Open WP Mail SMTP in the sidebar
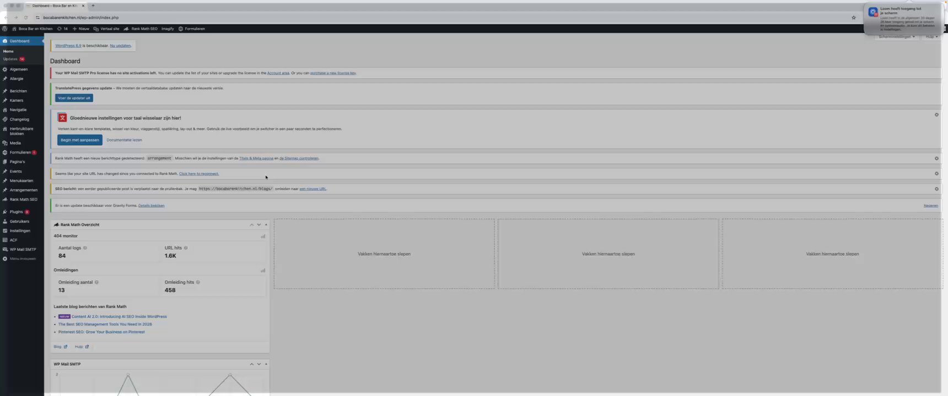 pyautogui.click(x=22, y=249)
